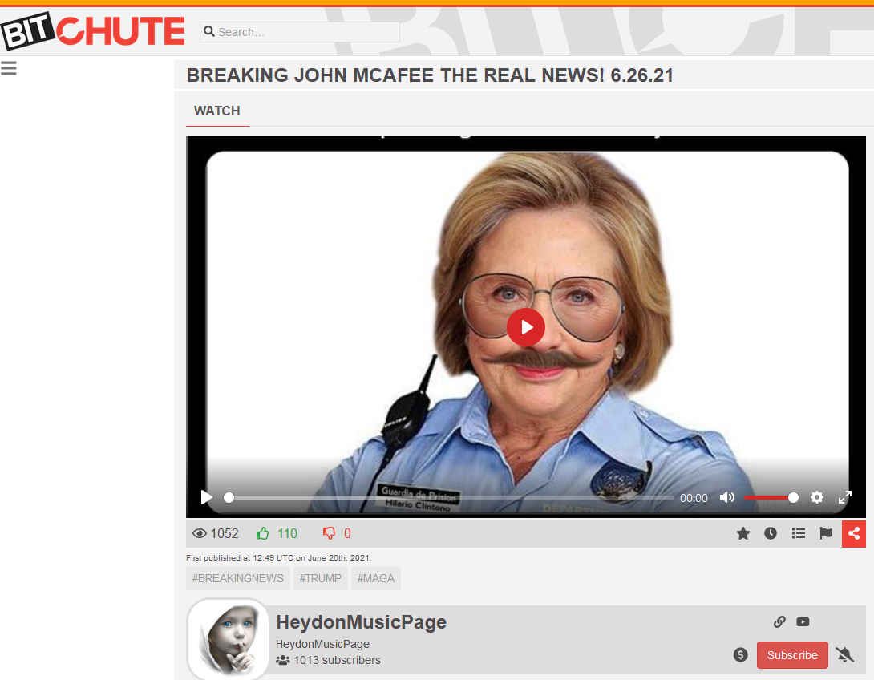Viewport: 874px width, 680px height.
Task: Open video settings gear
Action: pyautogui.click(x=816, y=497)
